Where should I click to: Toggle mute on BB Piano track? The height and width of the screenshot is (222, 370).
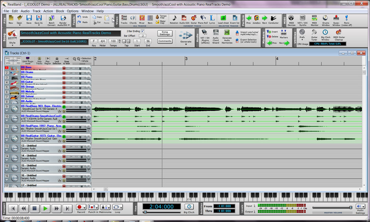click(x=64, y=78)
